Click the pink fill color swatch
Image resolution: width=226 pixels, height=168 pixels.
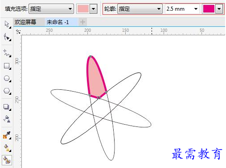83,9
